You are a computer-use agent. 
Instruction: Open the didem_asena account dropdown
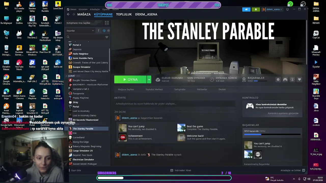[272, 9]
